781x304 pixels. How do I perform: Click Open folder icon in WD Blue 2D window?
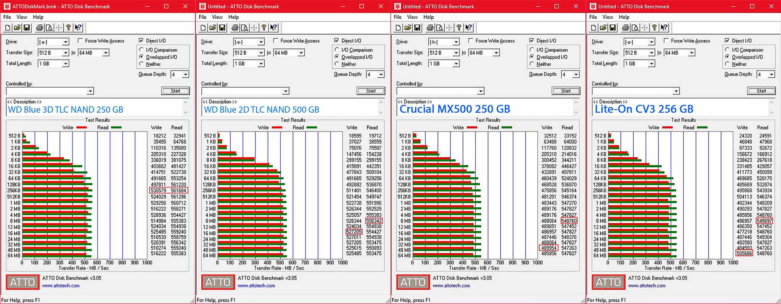[213, 27]
